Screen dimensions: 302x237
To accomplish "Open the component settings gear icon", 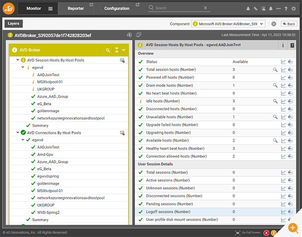I will coord(274,24).
